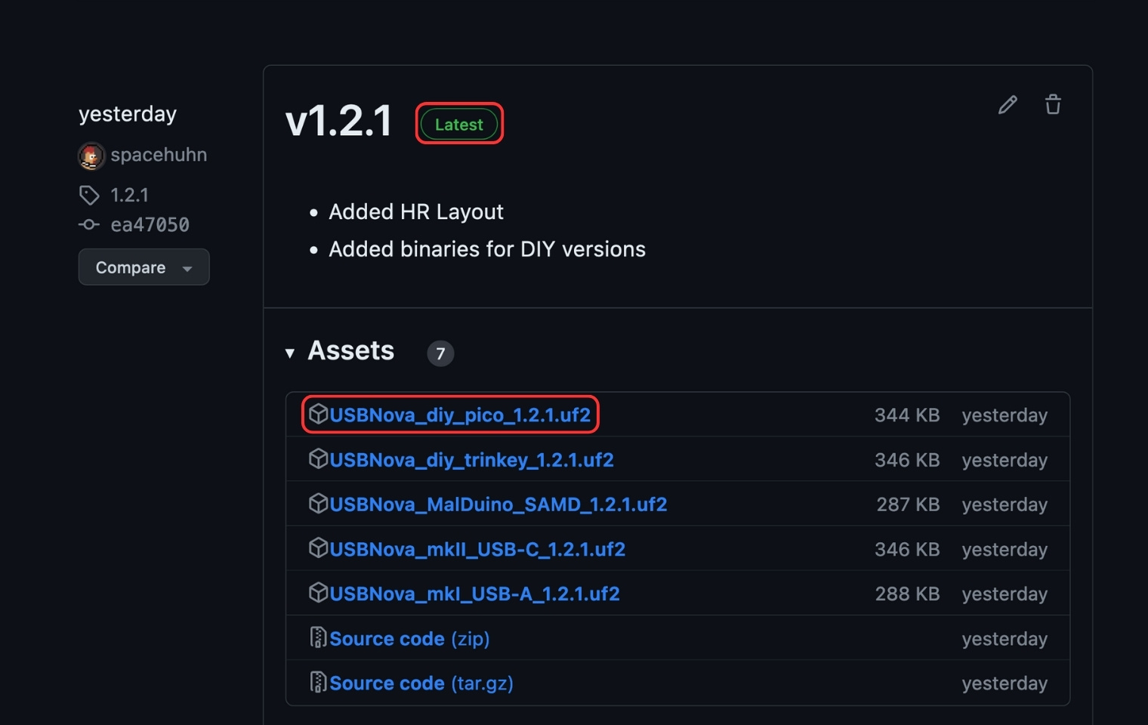Screen dimensions: 1148x725
Task: Click the Assets heading text
Action: point(351,350)
